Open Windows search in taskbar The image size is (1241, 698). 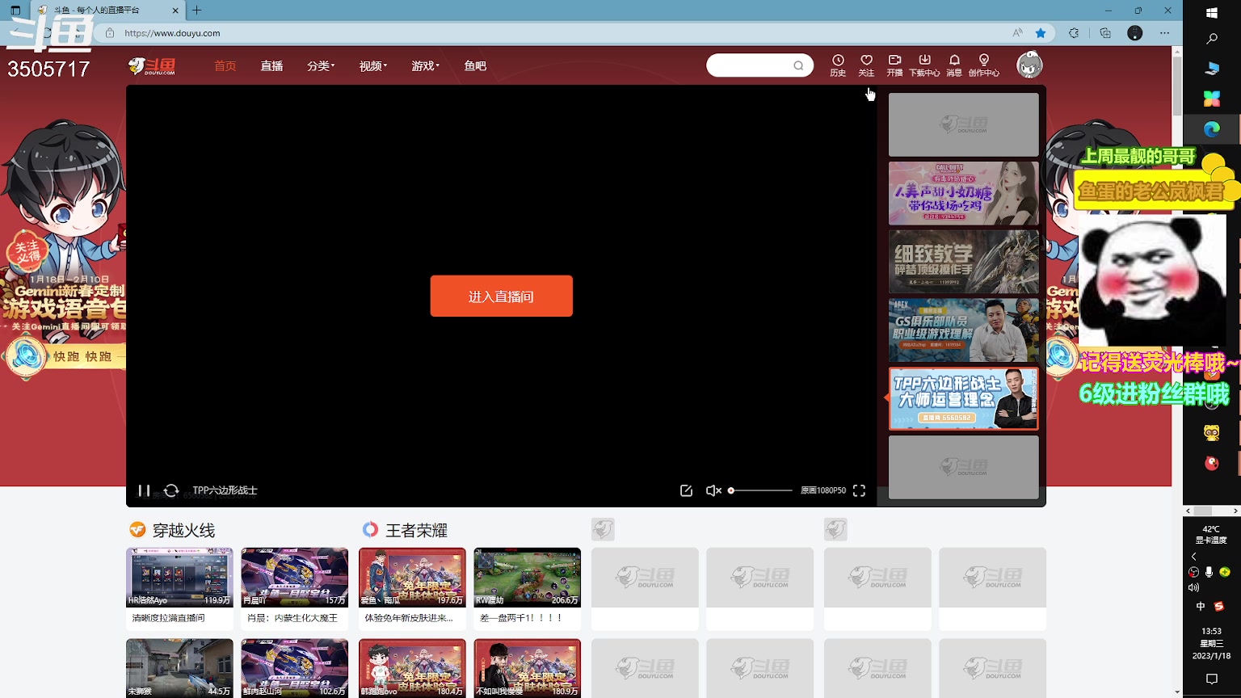pyautogui.click(x=1212, y=39)
